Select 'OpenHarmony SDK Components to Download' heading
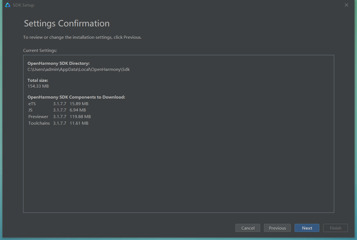 76,97
